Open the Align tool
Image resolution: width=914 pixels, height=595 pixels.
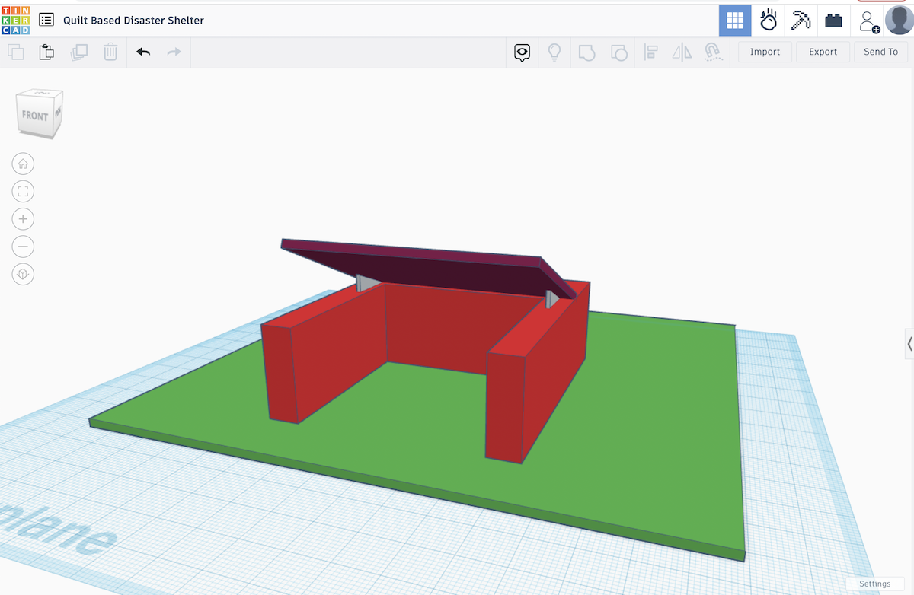pos(651,52)
